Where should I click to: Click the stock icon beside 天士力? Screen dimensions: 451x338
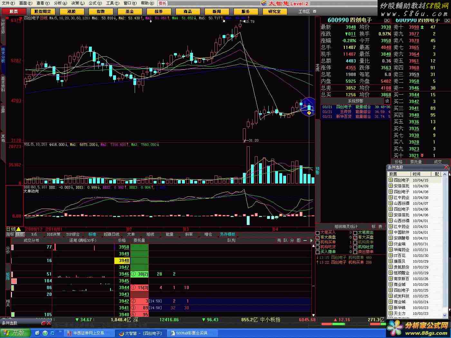(391, 314)
